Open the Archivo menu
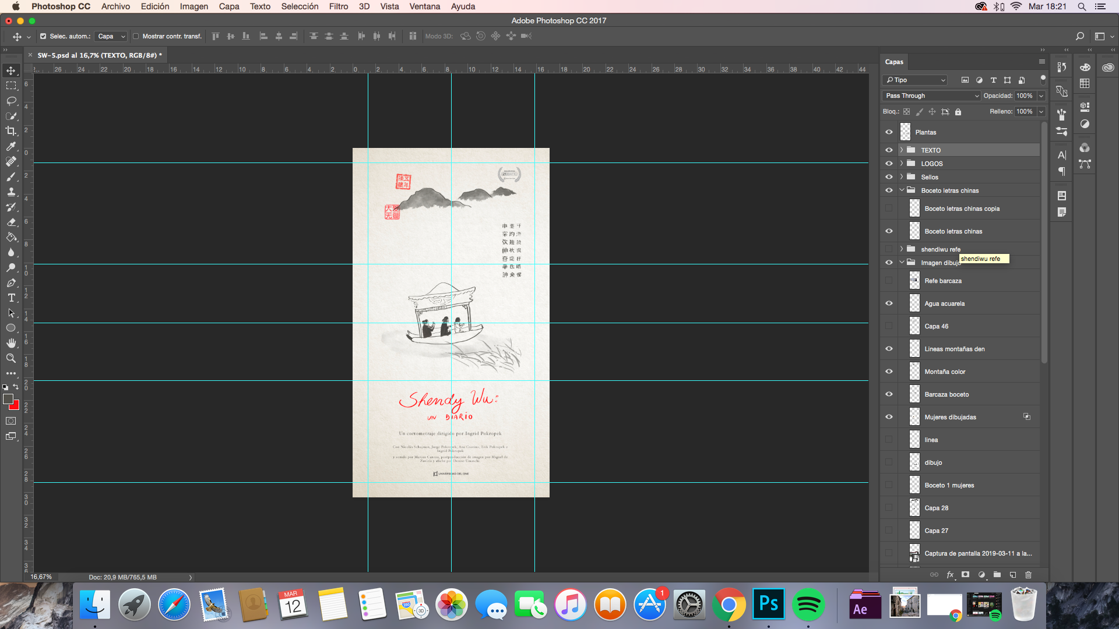The width and height of the screenshot is (1119, 629). point(115,6)
